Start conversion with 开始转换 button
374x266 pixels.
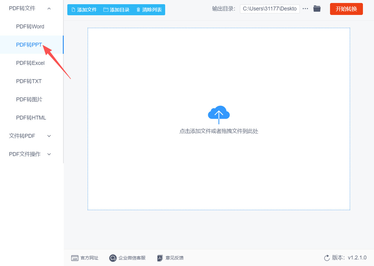(346, 9)
